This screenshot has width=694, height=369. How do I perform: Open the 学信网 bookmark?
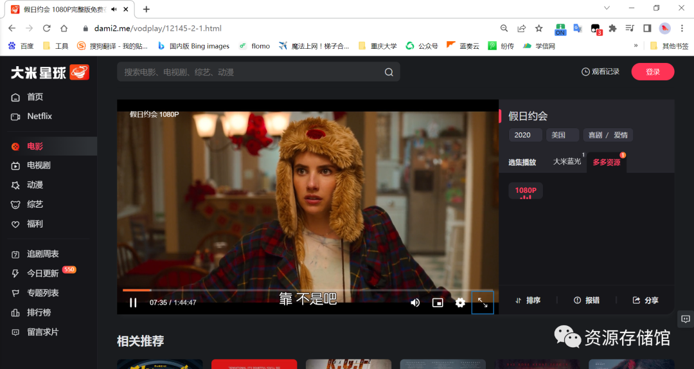[538, 46]
